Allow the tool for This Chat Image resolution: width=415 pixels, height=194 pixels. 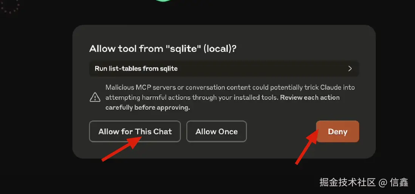pyautogui.click(x=135, y=132)
